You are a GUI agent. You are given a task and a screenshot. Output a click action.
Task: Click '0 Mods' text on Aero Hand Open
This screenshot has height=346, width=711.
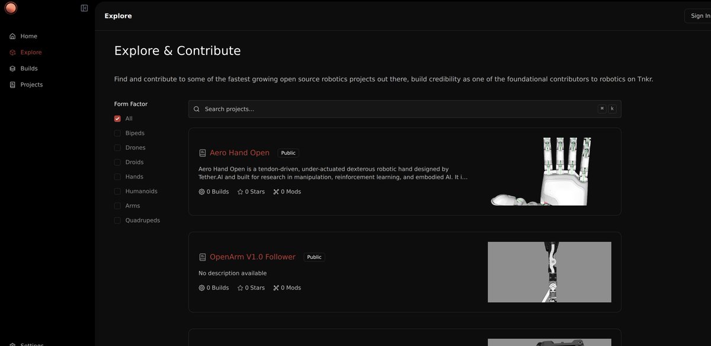(x=291, y=192)
